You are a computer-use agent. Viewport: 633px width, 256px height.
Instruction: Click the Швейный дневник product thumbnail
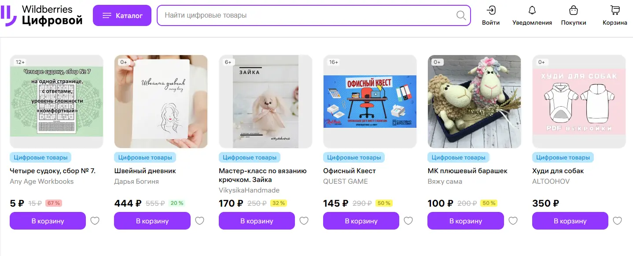(161, 101)
